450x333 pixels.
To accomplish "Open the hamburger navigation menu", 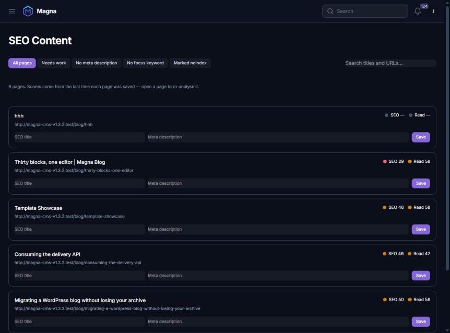I will 12,11.
